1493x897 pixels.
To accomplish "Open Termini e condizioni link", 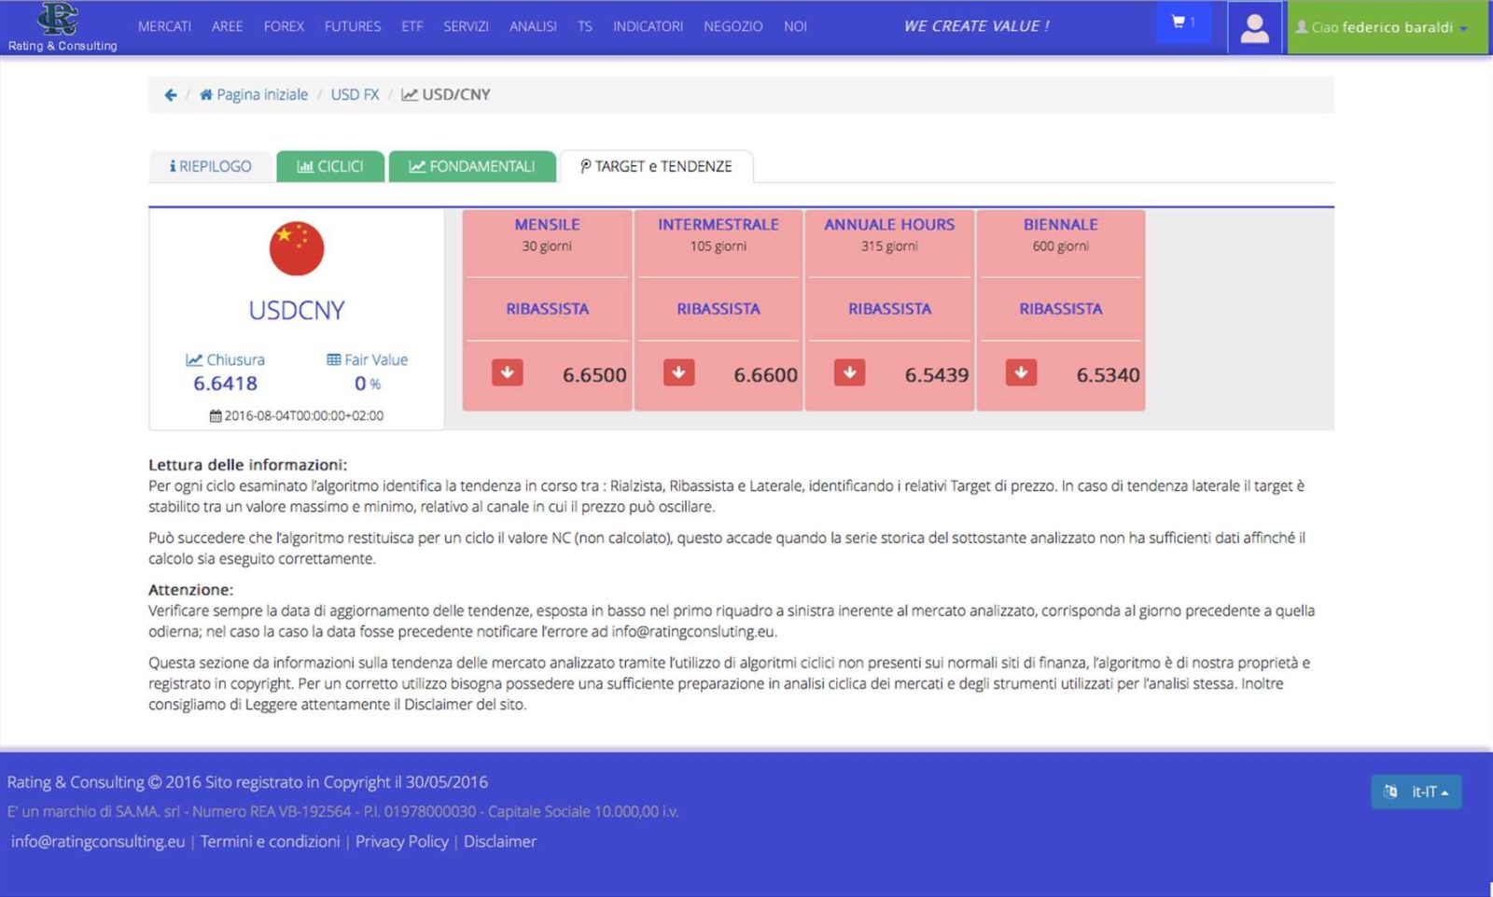I will pos(270,841).
